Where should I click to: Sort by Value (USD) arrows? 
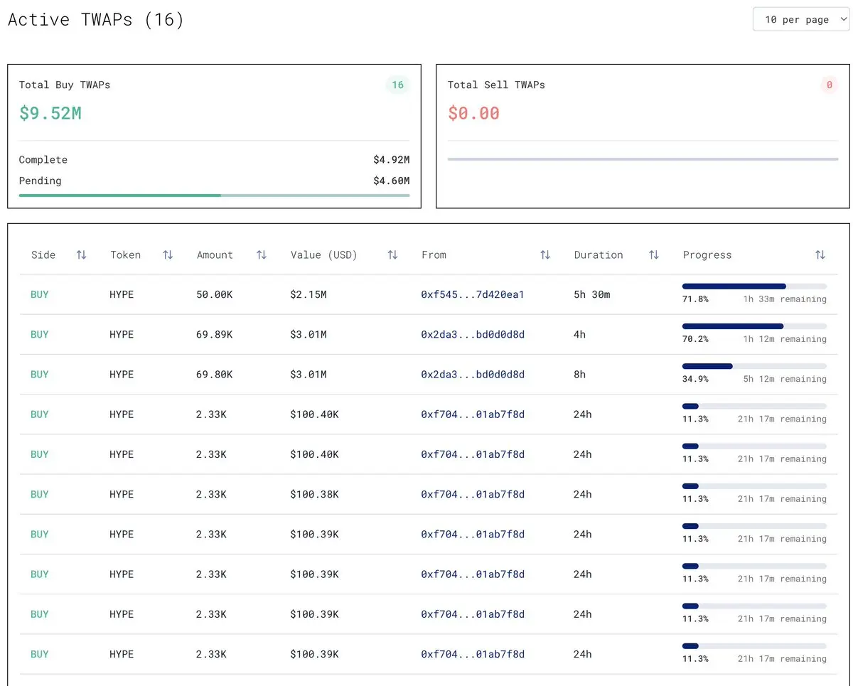tap(392, 254)
